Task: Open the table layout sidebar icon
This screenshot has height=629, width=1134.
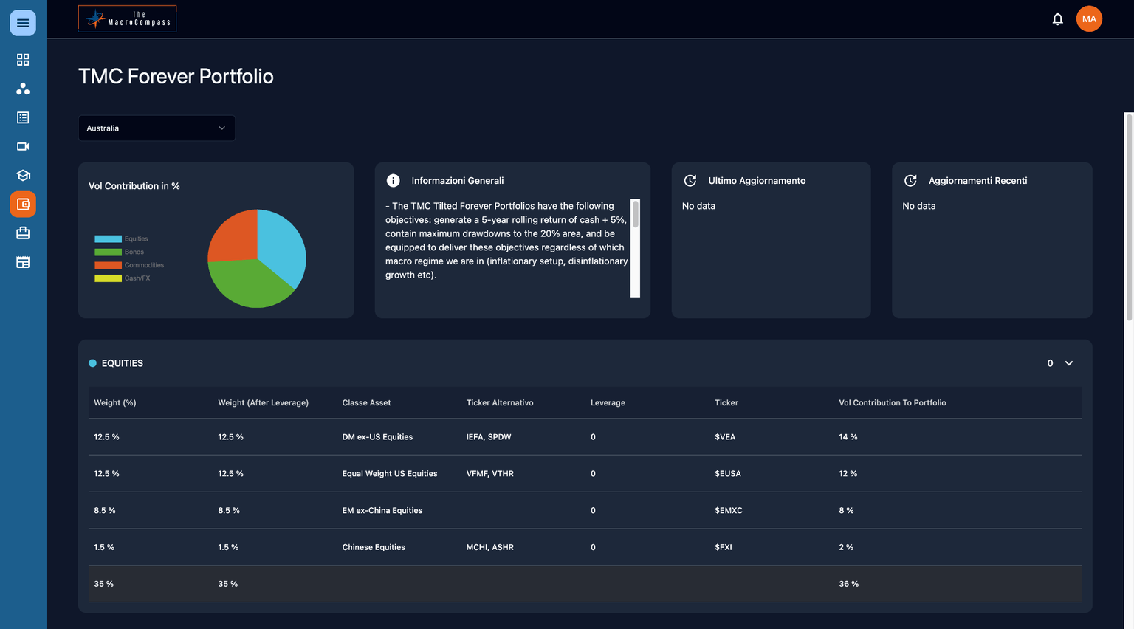Action: [23, 262]
